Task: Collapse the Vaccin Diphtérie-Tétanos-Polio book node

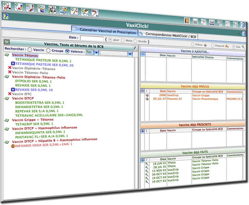Action: click(x=7, y=77)
